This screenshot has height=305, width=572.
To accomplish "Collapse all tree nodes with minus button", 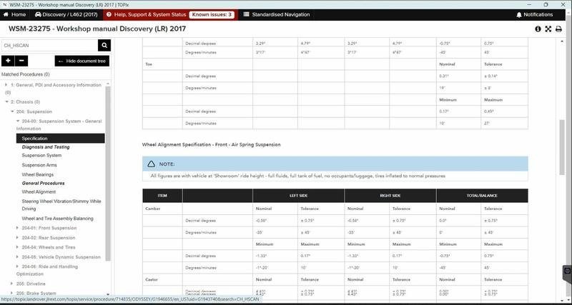I will (21, 61).
